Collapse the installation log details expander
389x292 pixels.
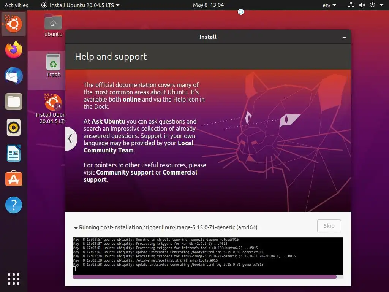point(76,228)
